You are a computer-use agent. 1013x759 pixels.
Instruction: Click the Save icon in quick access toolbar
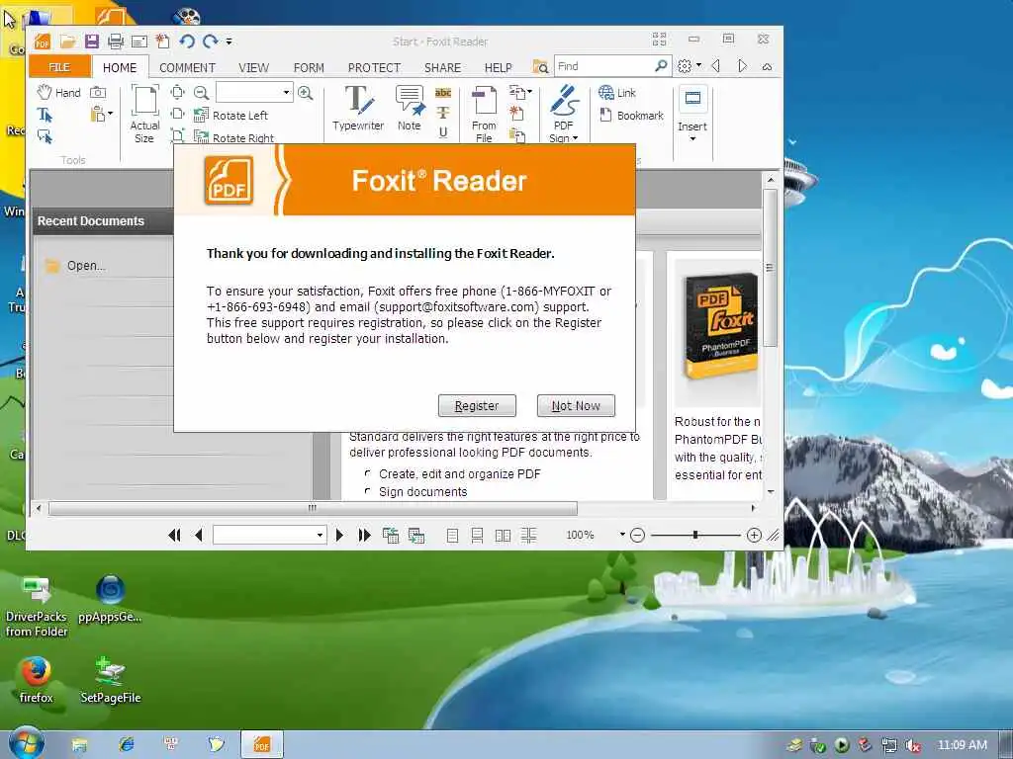click(x=92, y=42)
